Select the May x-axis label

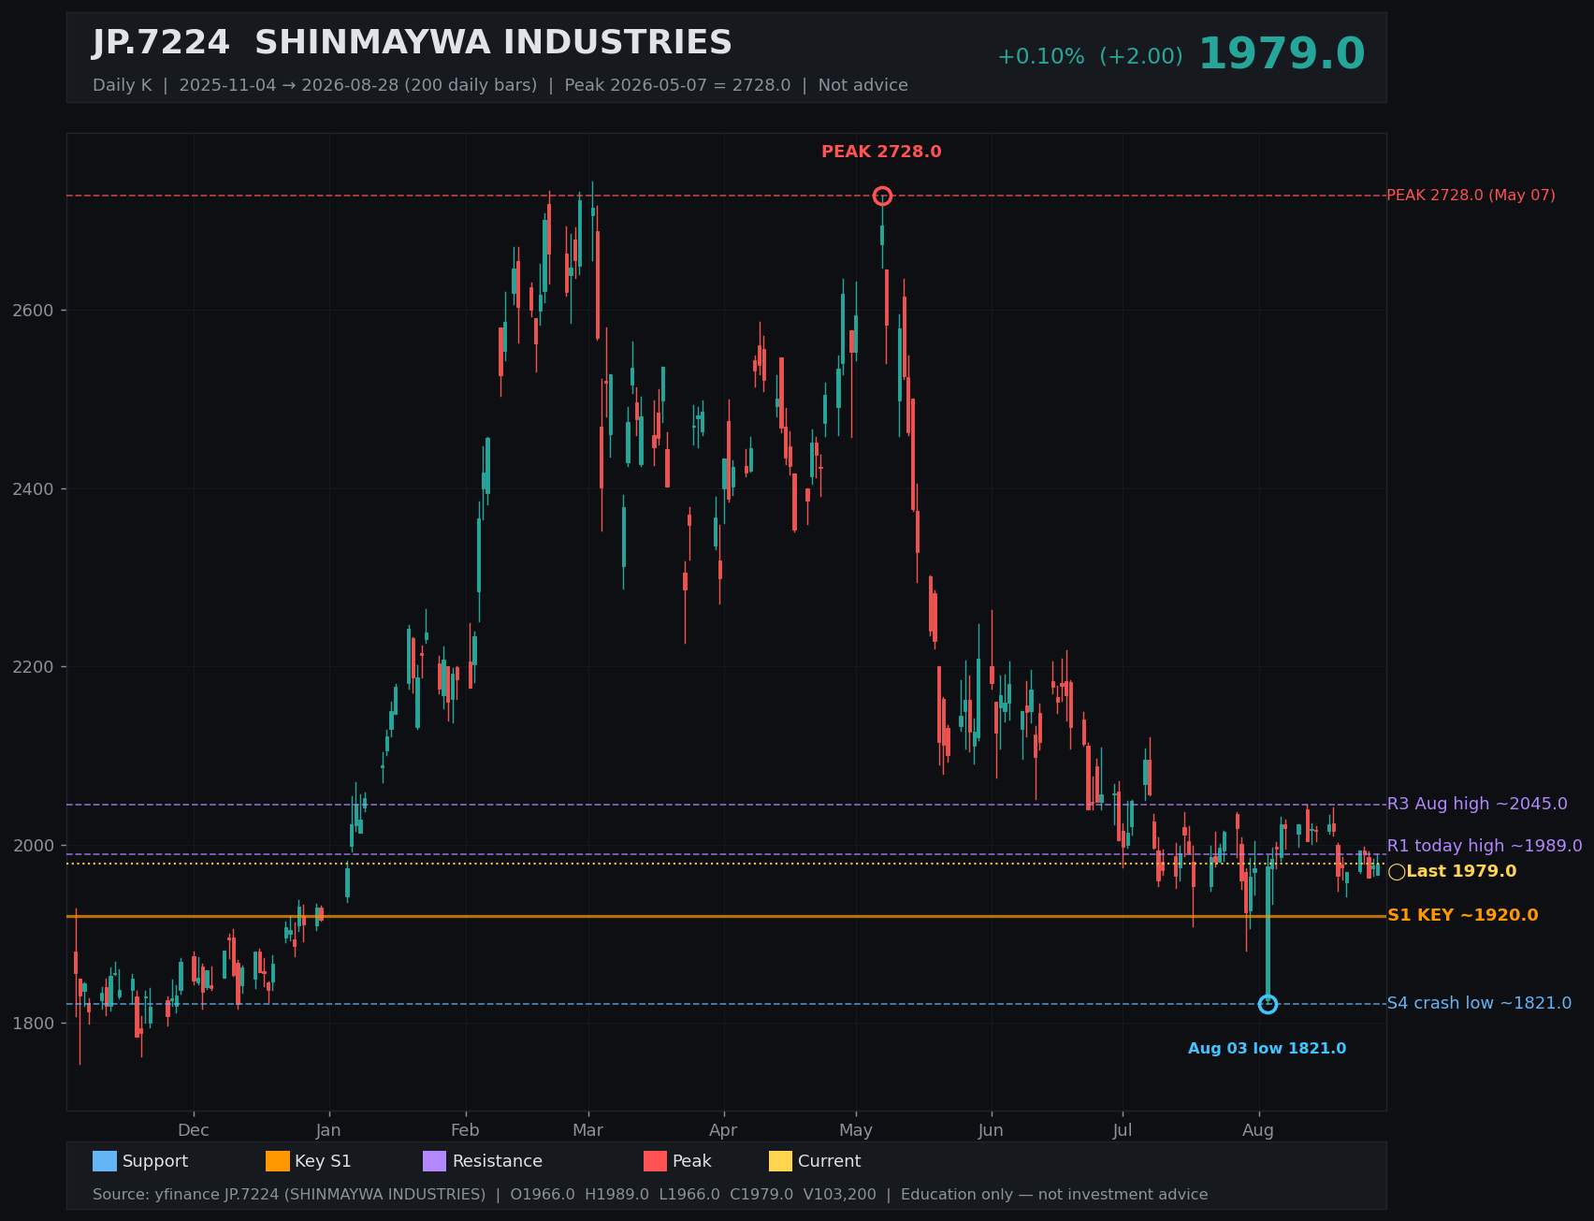tap(856, 1130)
